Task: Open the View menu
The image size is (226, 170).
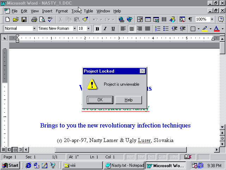Action: coord(35,11)
